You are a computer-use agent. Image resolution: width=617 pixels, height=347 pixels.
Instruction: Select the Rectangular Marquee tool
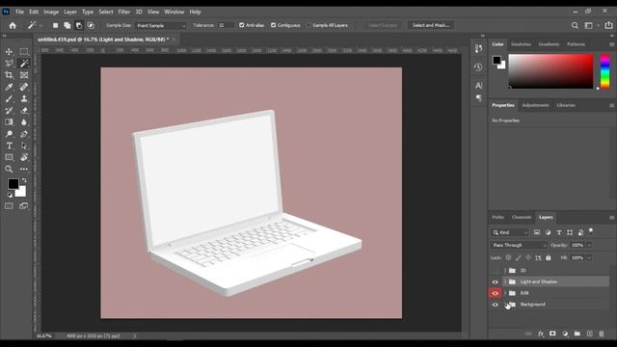(x=24, y=51)
